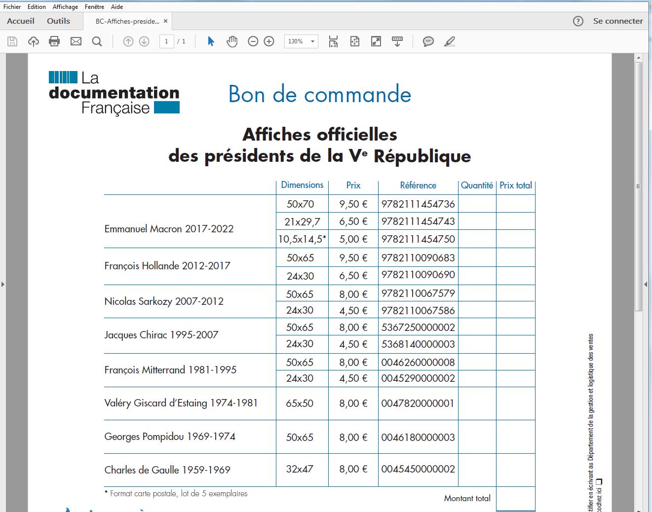This screenshot has height=512, width=652.
Task: Open the Affichage menu
Action: (x=65, y=7)
